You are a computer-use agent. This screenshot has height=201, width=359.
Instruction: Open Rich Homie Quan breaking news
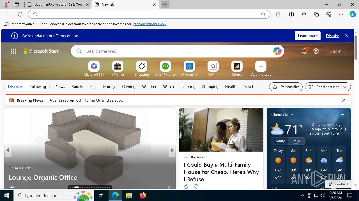(86, 100)
